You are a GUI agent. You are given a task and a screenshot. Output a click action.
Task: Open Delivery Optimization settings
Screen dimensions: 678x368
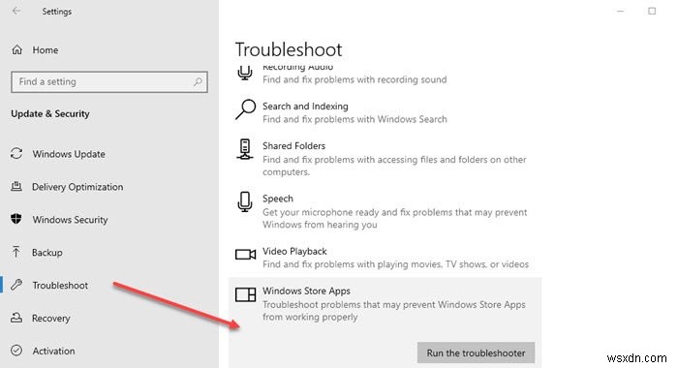(x=77, y=187)
